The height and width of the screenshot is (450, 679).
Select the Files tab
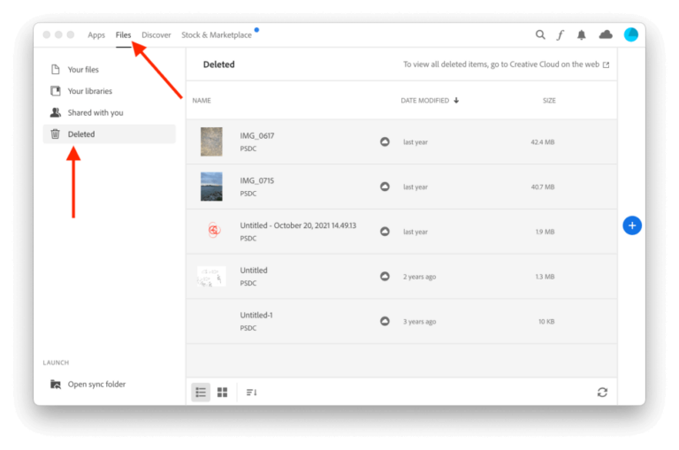[123, 35]
